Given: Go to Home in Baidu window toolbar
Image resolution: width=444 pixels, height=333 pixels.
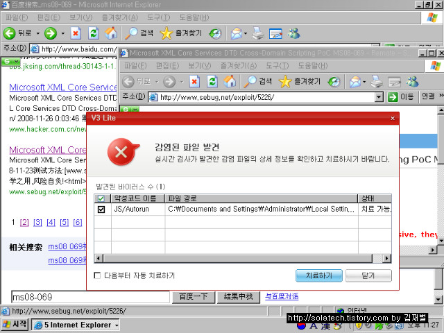Looking at the screenshot, I should pos(111,33).
